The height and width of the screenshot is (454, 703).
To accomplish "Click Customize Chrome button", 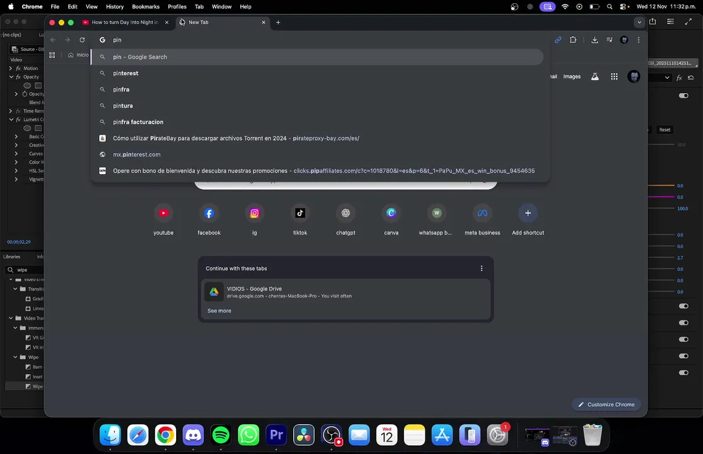I will (606, 405).
